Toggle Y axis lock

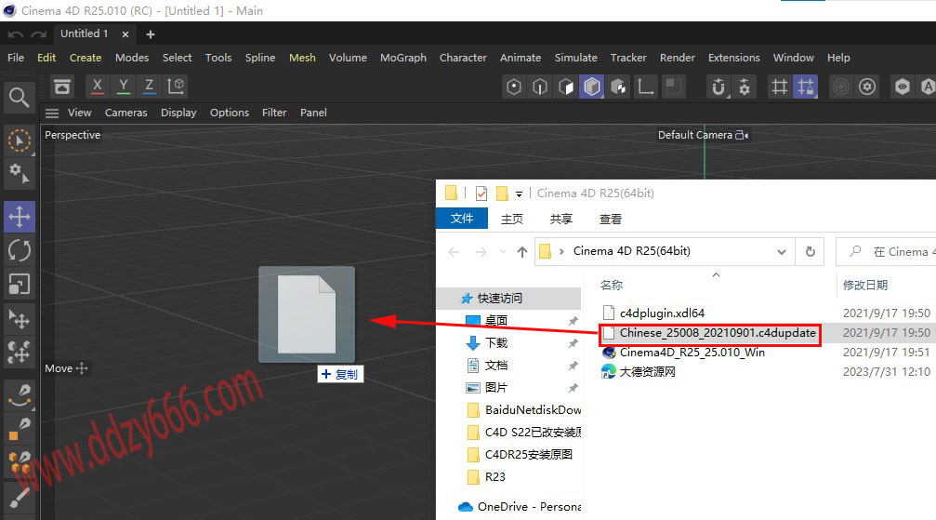coord(124,87)
